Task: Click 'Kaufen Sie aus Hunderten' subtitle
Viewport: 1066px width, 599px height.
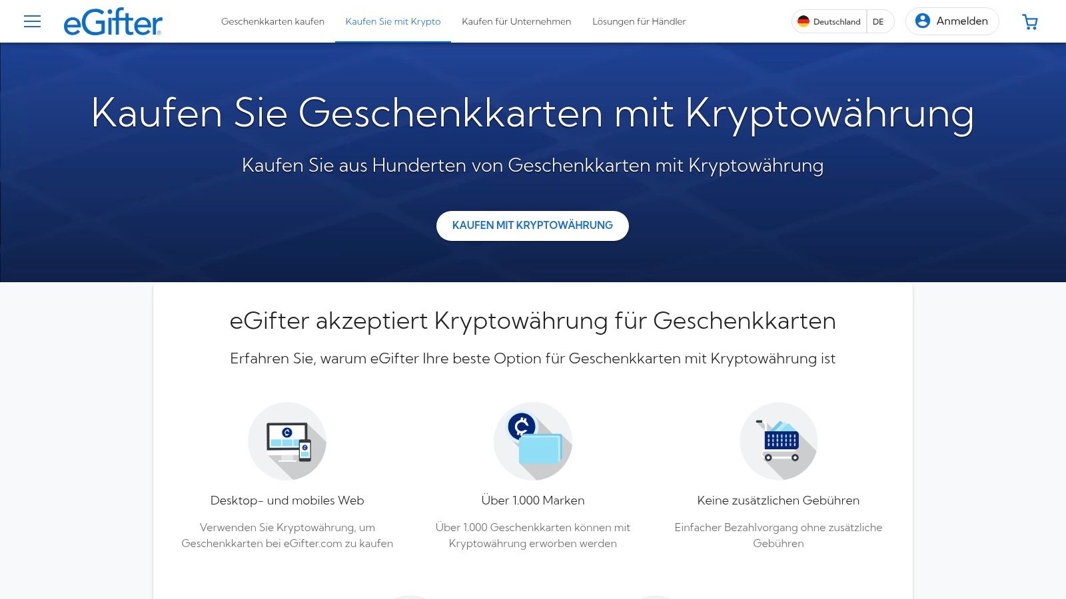Action: point(532,165)
